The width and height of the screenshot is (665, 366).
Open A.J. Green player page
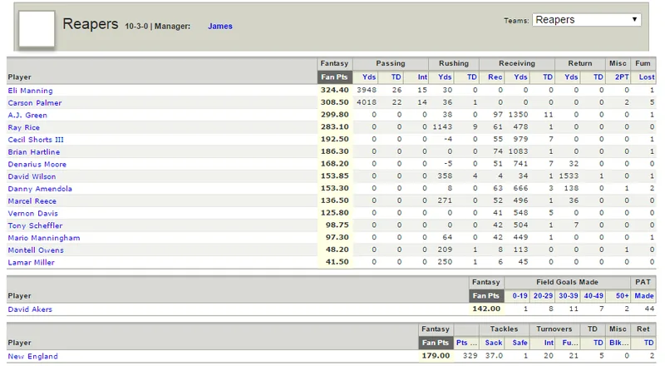click(27, 115)
